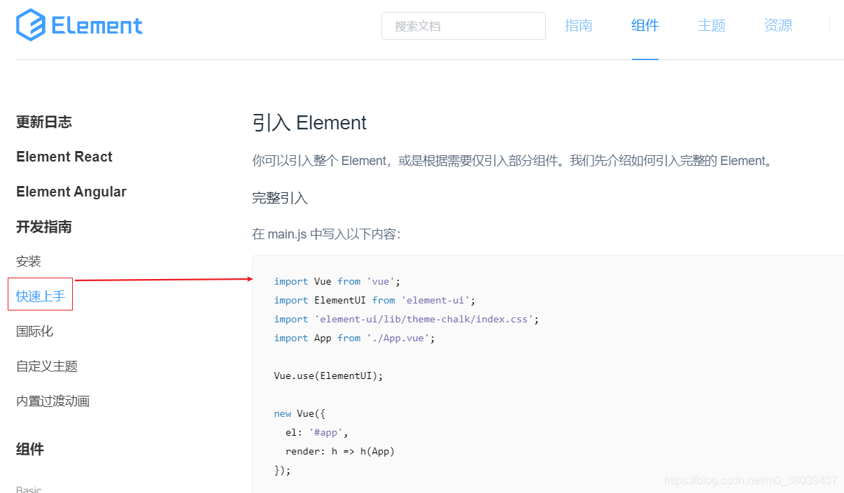Screen dimensions: 844x493
Task: Open the 组件 nav tab
Action: (x=645, y=26)
